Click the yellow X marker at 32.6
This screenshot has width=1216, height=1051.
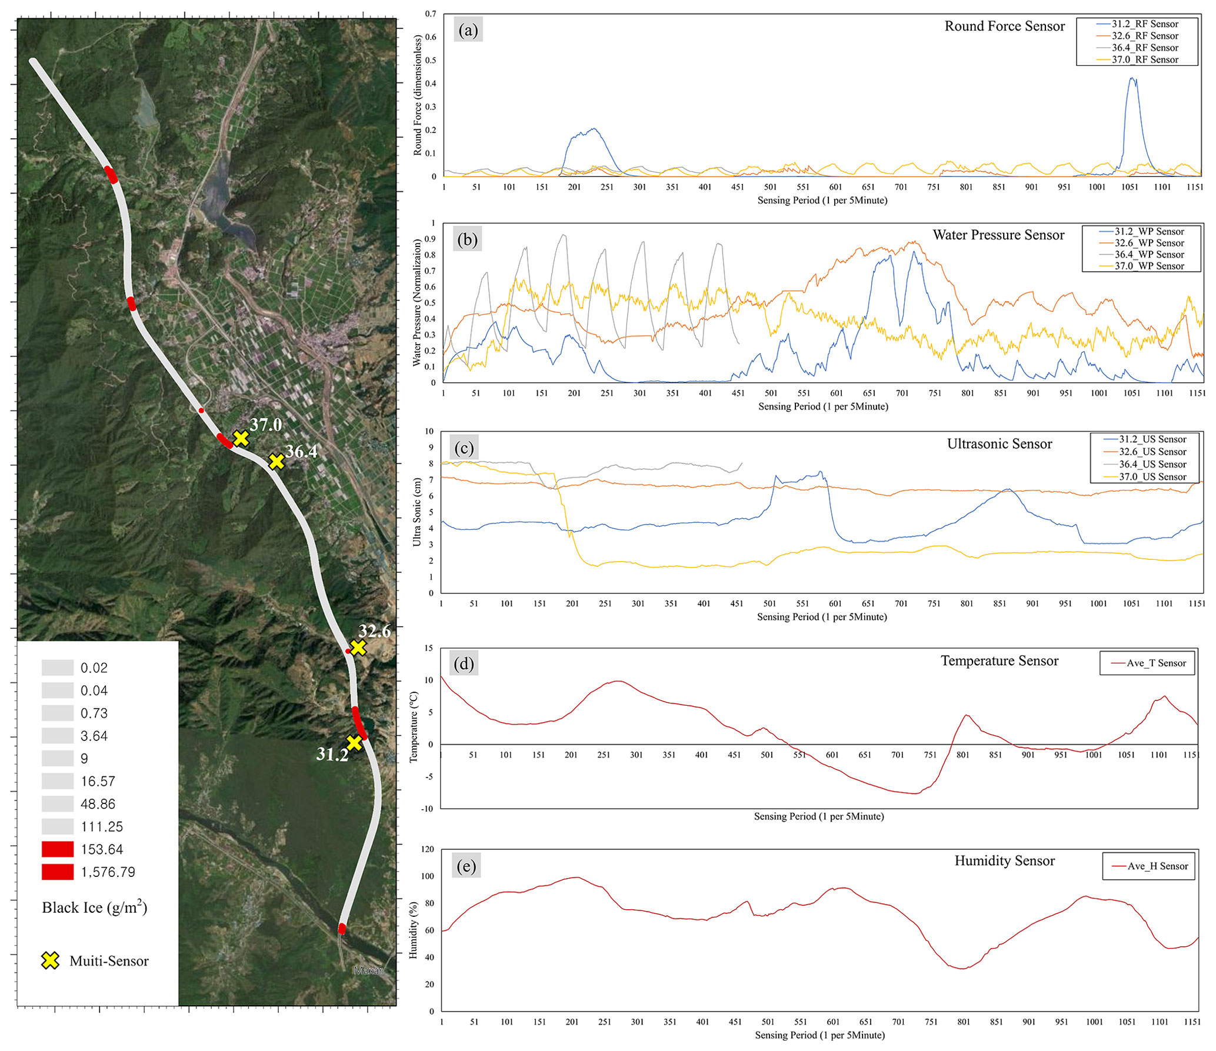point(358,648)
